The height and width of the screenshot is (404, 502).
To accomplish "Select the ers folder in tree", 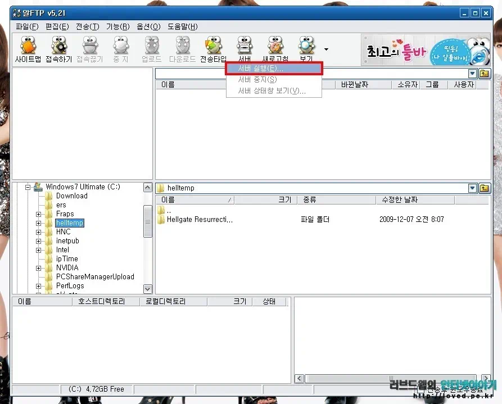I will (61, 205).
